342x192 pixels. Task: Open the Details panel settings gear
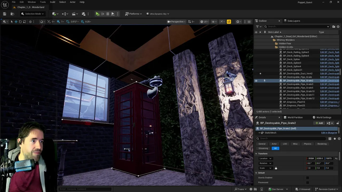coord(339,139)
